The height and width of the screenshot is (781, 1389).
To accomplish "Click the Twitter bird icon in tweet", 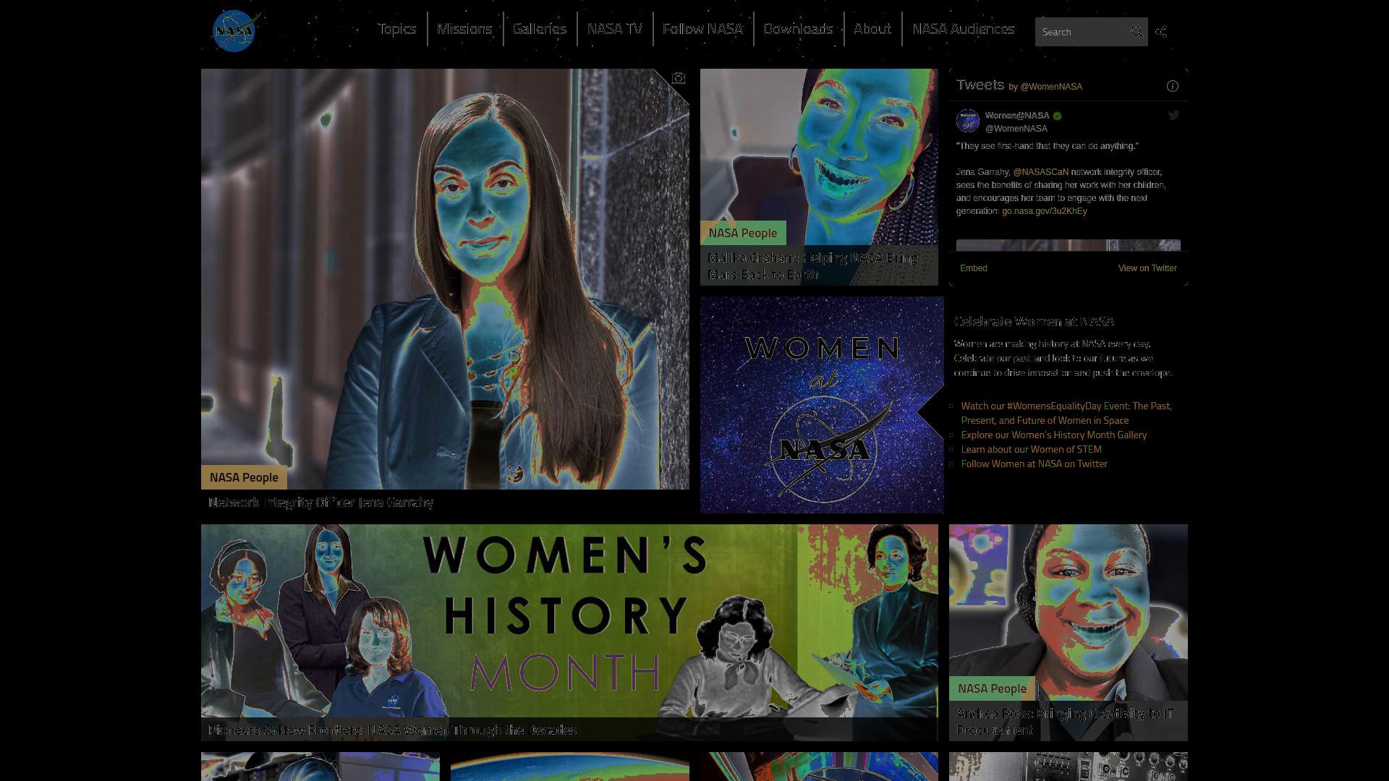I will coord(1173,115).
